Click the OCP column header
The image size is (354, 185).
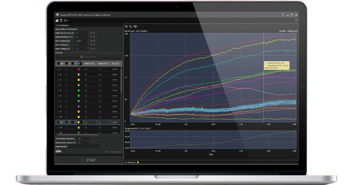point(115,63)
